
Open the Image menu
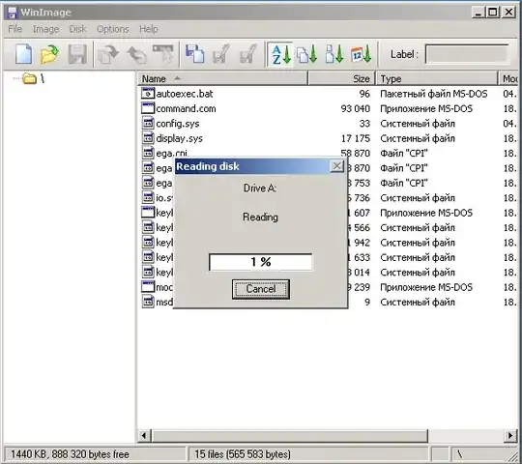click(x=45, y=29)
